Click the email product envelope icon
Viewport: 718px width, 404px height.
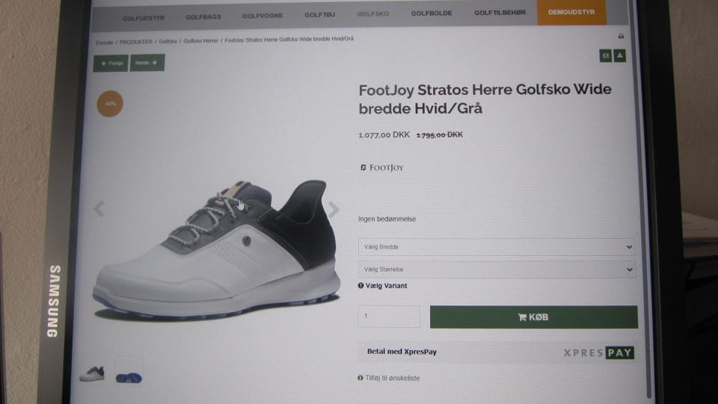606,55
